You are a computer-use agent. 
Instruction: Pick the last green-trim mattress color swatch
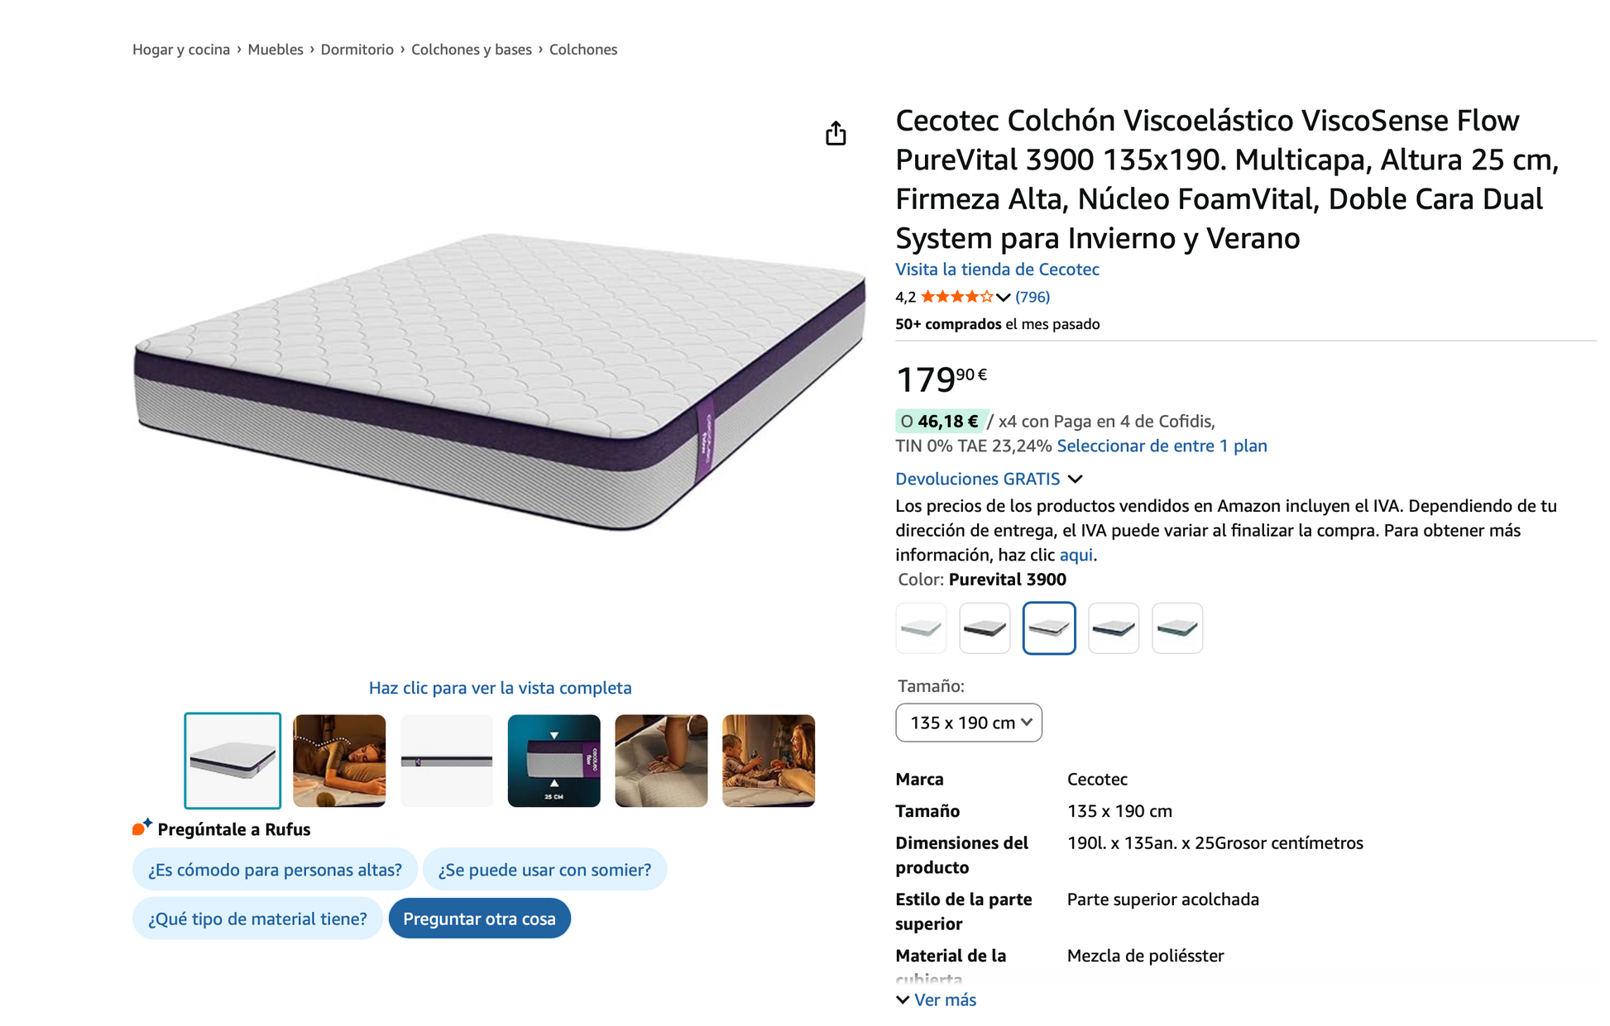(1177, 628)
